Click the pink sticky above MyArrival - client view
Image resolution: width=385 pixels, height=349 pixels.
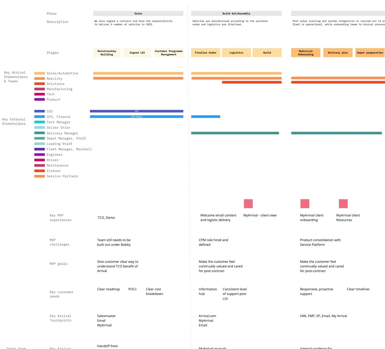(x=248, y=204)
